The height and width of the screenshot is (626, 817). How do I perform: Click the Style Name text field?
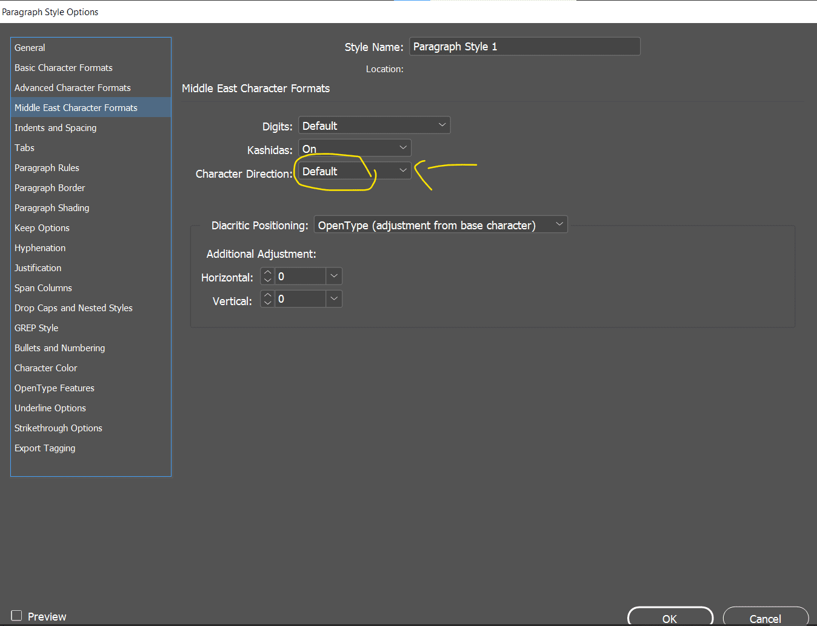pyautogui.click(x=525, y=47)
